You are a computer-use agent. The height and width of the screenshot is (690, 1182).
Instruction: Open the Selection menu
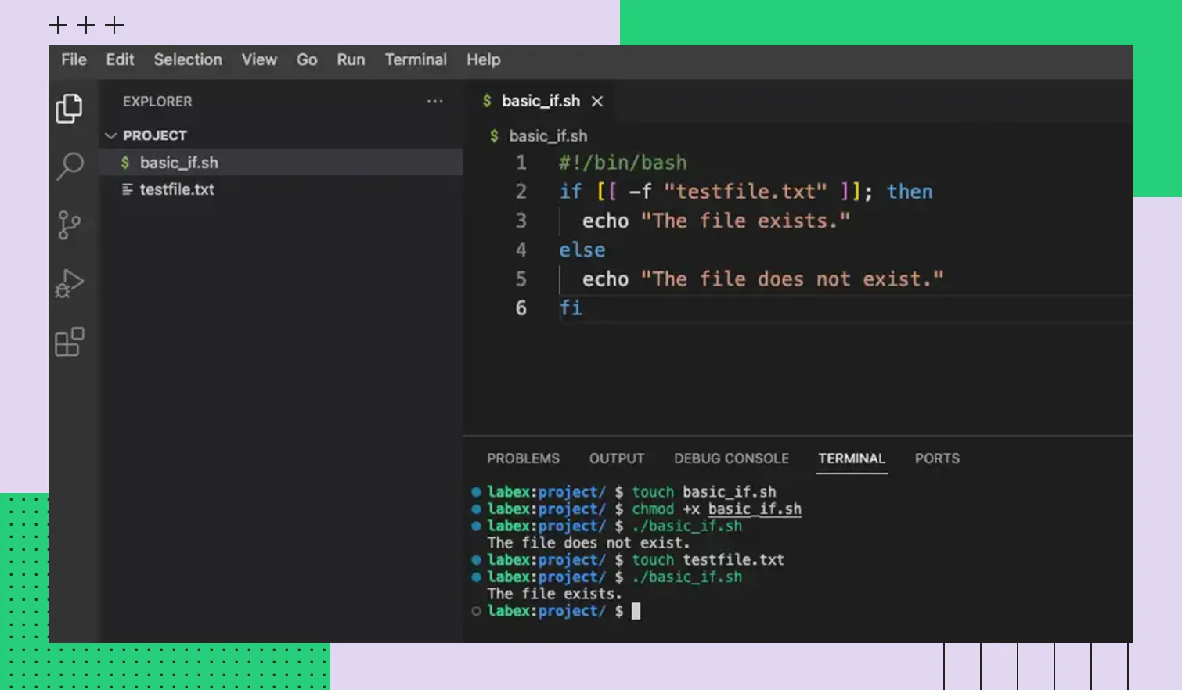(x=188, y=60)
